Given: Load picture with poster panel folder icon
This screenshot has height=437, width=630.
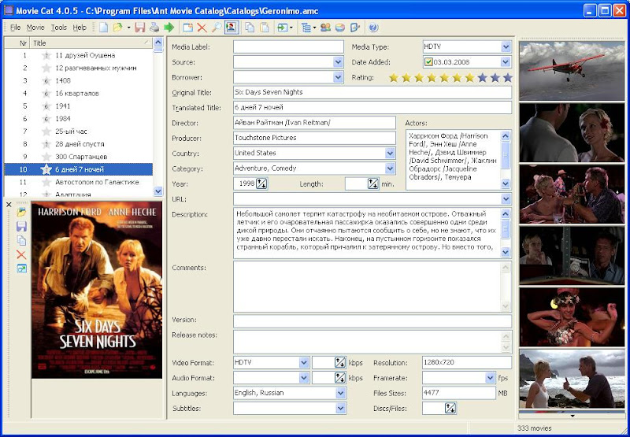Looking at the screenshot, I should (21, 213).
